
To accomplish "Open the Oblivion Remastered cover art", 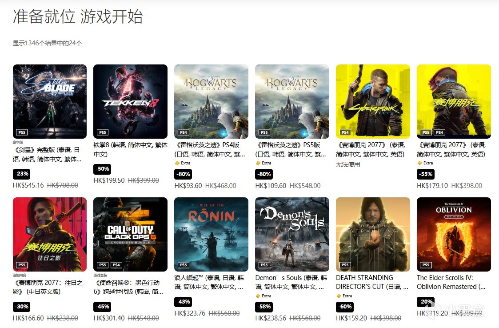I will coord(454,234).
